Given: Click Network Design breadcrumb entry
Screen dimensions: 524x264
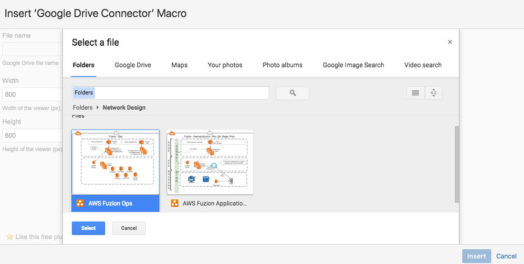Looking at the screenshot, I should coord(124,108).
